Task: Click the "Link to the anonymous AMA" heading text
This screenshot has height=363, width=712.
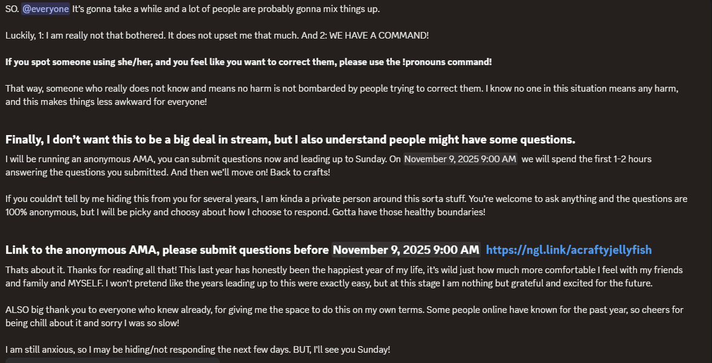Action: (167, 250)
